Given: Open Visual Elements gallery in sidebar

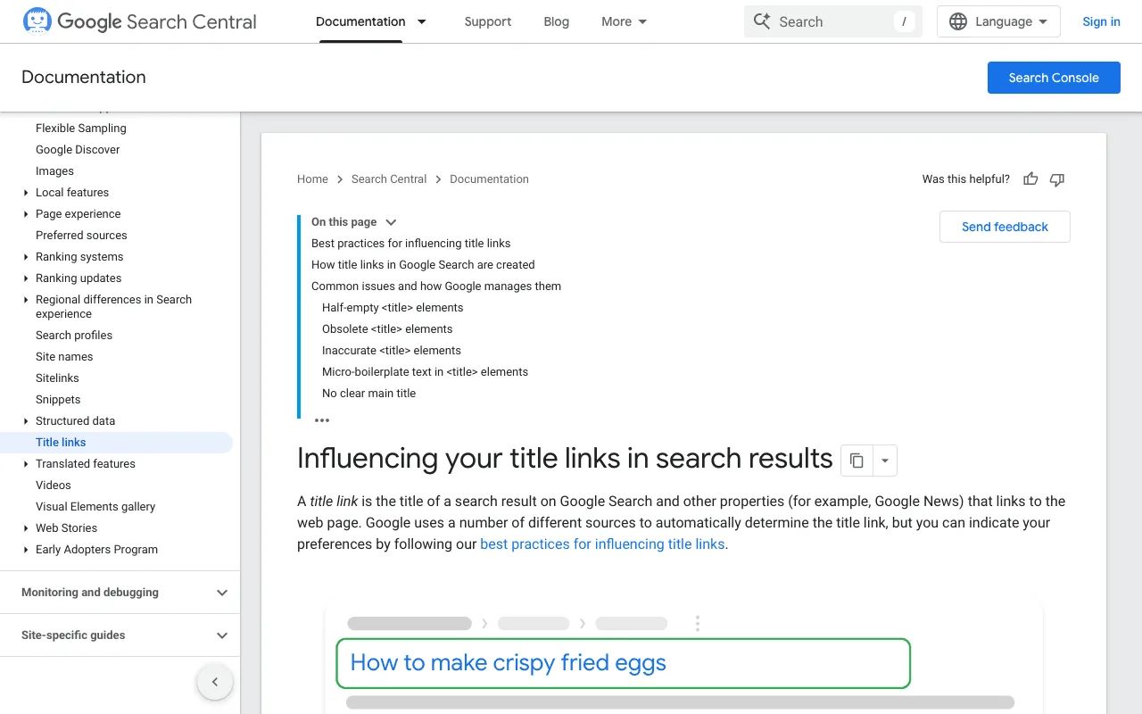Looking at the screenshot, I should 95,507.
